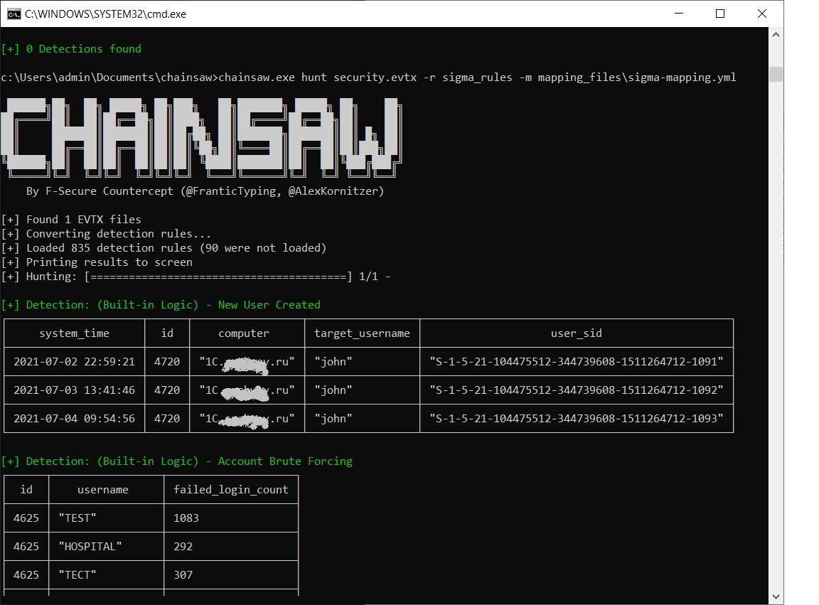Click the window title text C:\WINDOWS\SYSTEM32\cmd.exe

coord(105,14)
